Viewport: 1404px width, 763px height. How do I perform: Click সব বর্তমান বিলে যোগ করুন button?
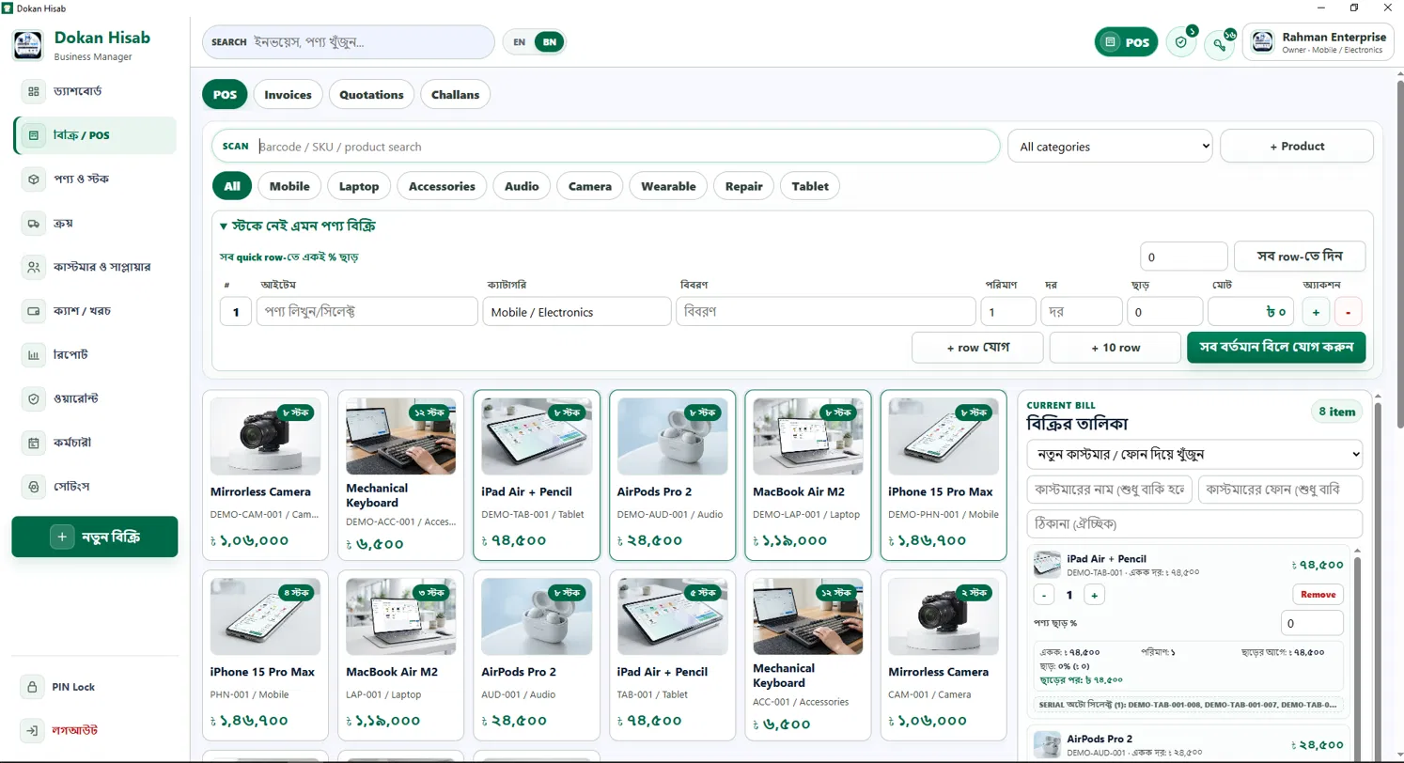[x=1276, y=347]
